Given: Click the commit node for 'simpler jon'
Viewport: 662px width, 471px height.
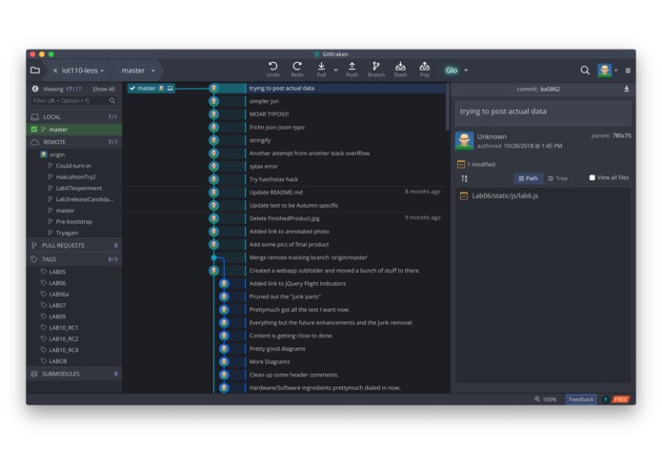Looking at the screenshot, I should pos(214,101).
